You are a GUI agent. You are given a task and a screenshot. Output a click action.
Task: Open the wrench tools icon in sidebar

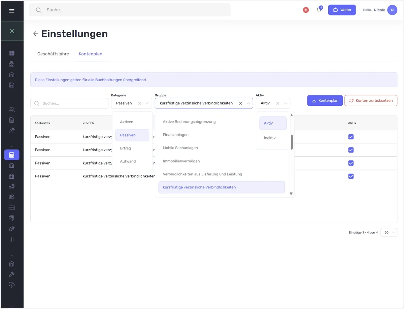coord(12,274)
